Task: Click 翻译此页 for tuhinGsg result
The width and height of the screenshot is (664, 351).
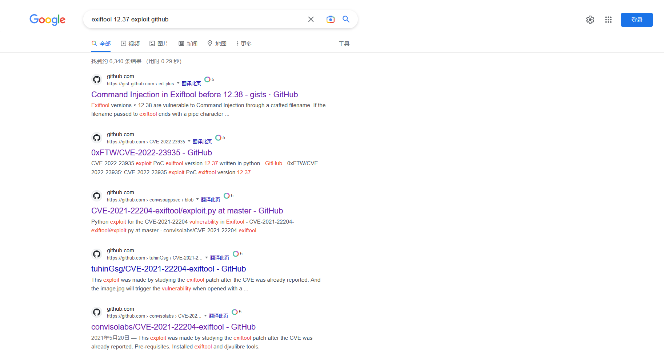Action: click(x=220, y=258)
